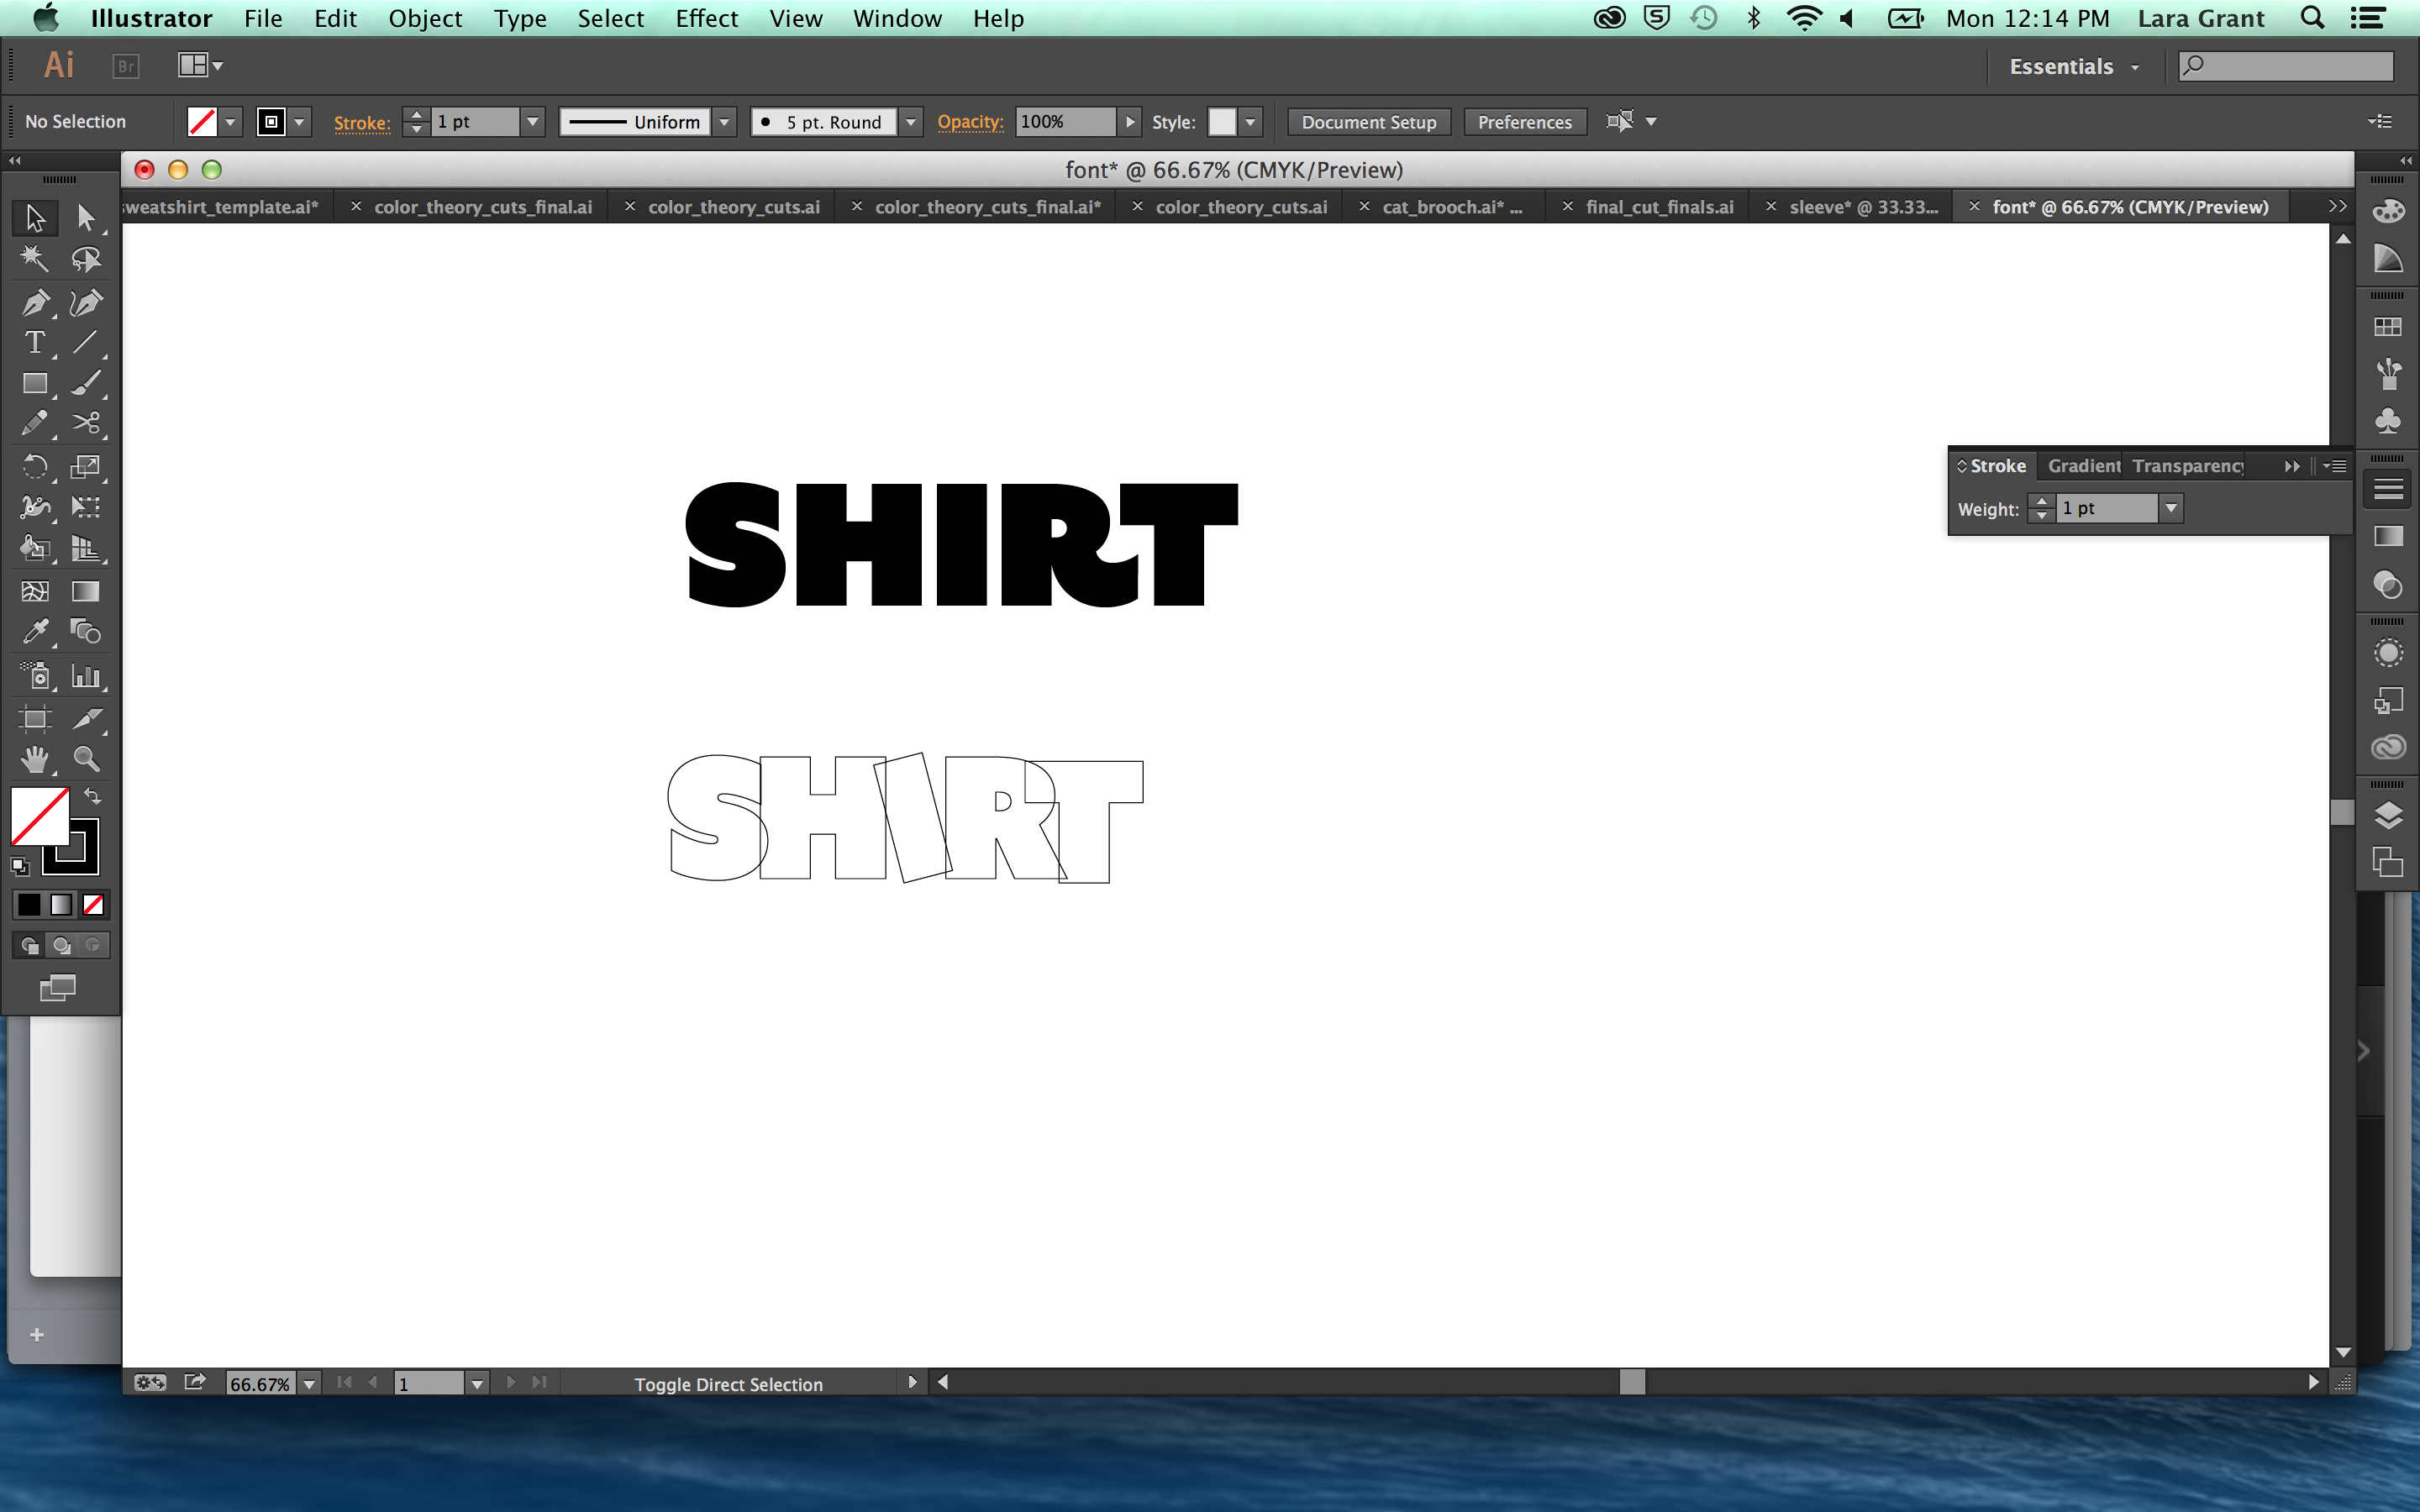Image resolution: width=2420 pixels, height=1512 pixels.
Task: Click the Fill swatch in toolbox
Action: [39, 815]
